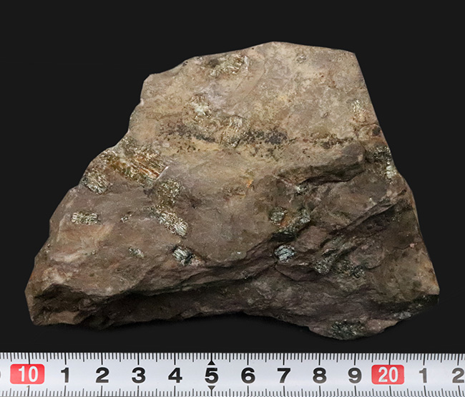Click the number 1 right of red 20
Image resolution: width=465 pixels, height=397 pixels.
[x=423, y=375]
